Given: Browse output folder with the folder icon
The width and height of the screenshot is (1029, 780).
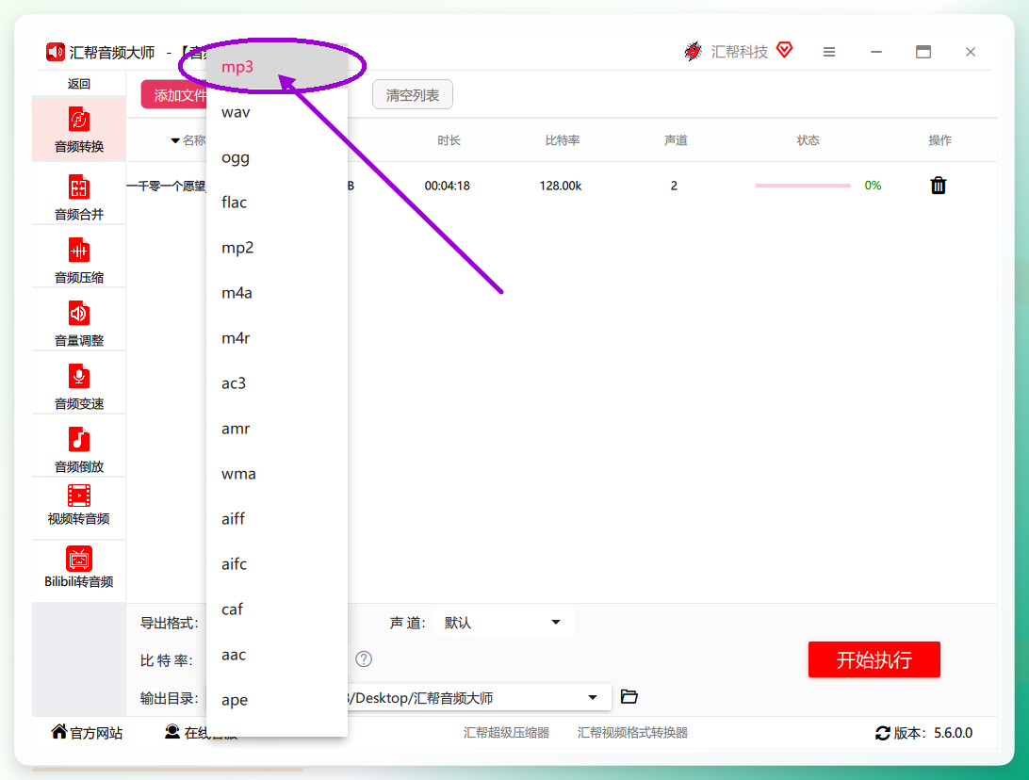Looking at the screenshot, I should [x=629, y=697].
